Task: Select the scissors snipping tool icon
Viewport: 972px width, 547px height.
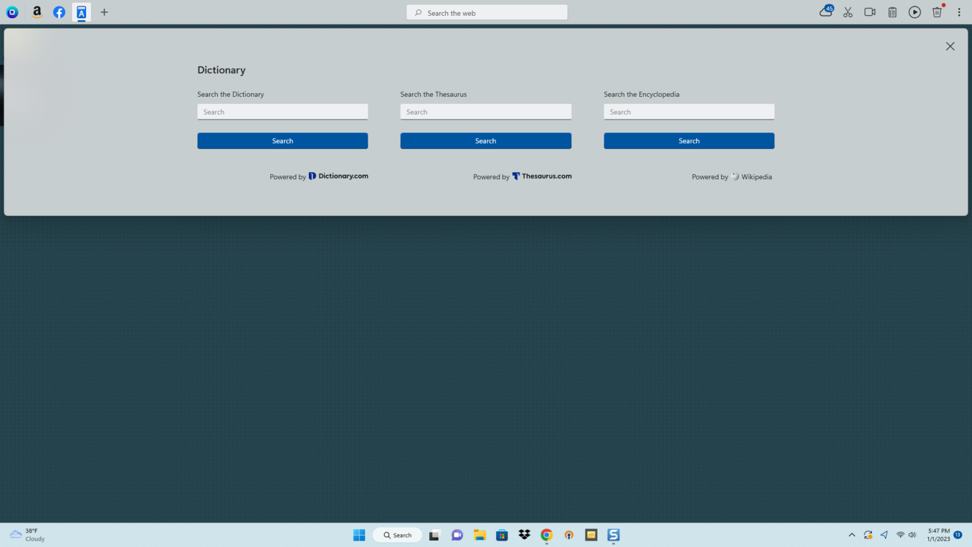Action: [x=848, y=12]
